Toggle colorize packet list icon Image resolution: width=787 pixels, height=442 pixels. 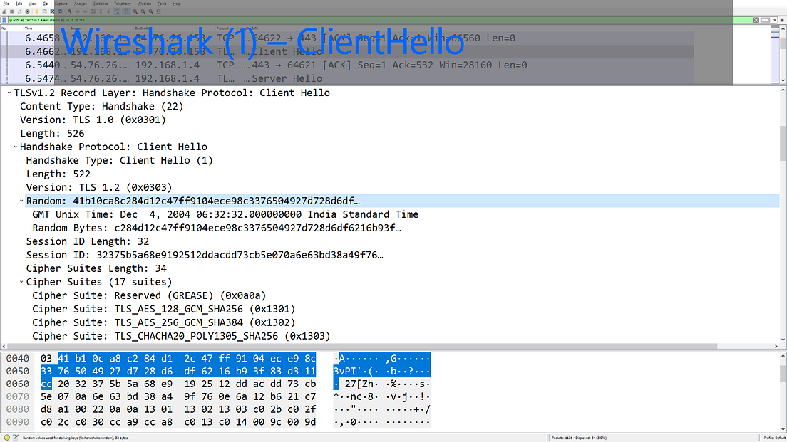coord(126,11)
